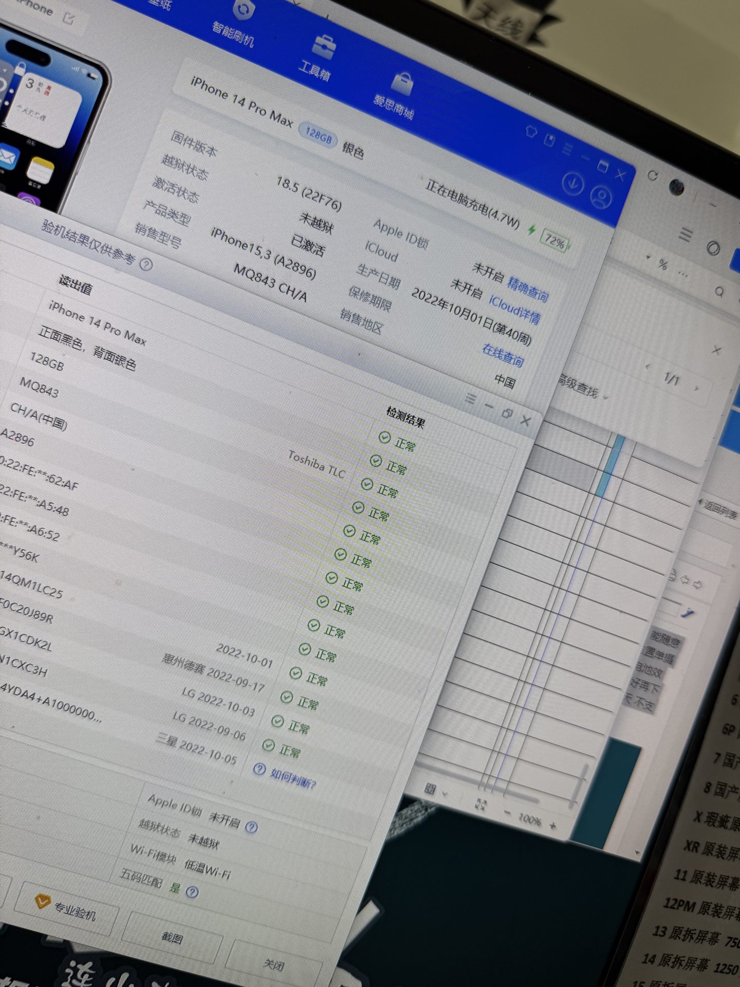Close the find panel with X
740x987 pixels.
tap(717, 351)
